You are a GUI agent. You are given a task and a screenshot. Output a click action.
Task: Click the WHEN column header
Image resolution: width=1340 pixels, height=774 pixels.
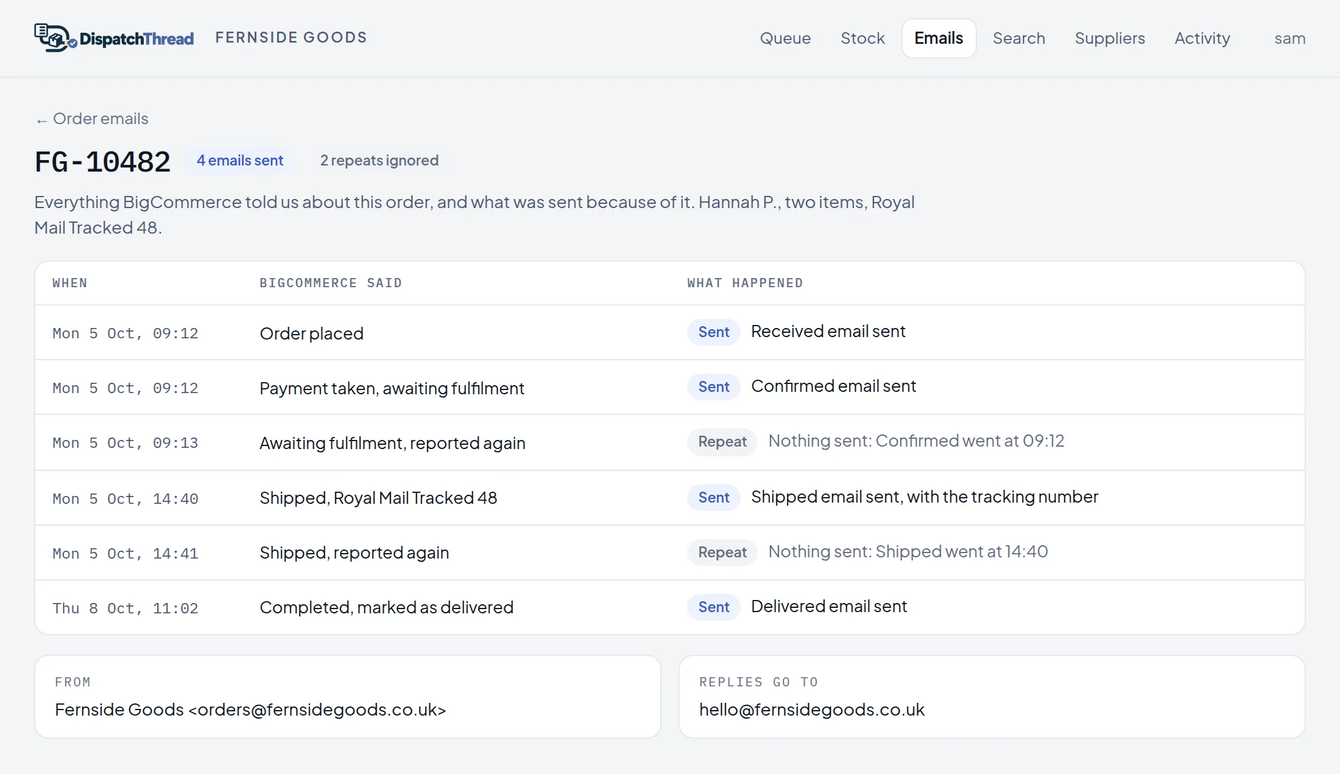point(70,283)
